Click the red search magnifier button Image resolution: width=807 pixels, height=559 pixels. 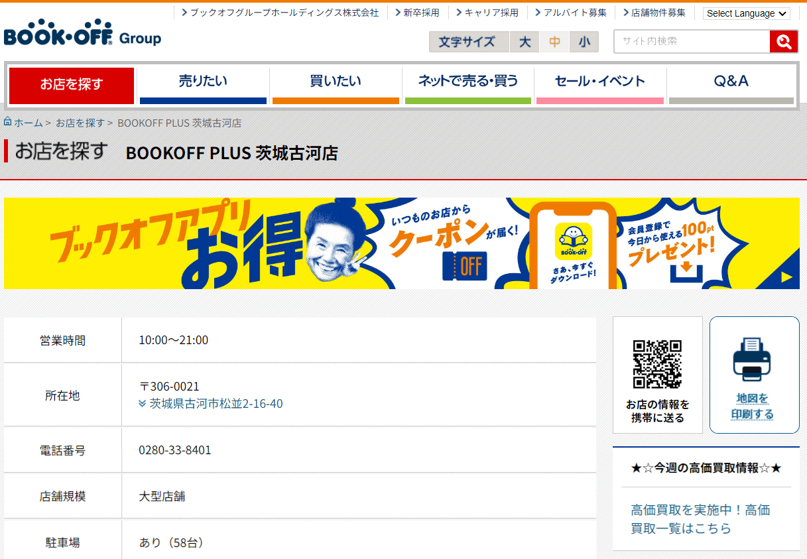click(783, 41)
